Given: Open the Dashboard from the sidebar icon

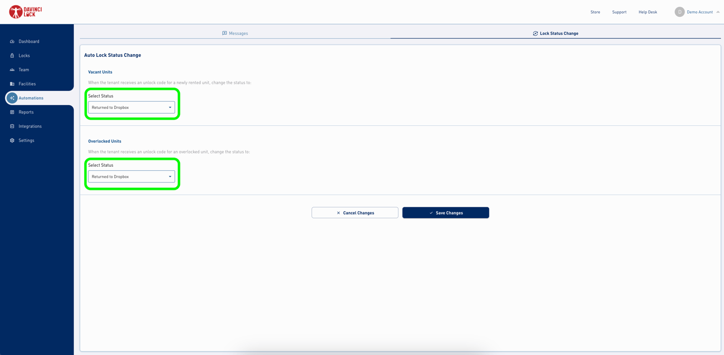Looking at the screenshot, I should tap(12, 41).
